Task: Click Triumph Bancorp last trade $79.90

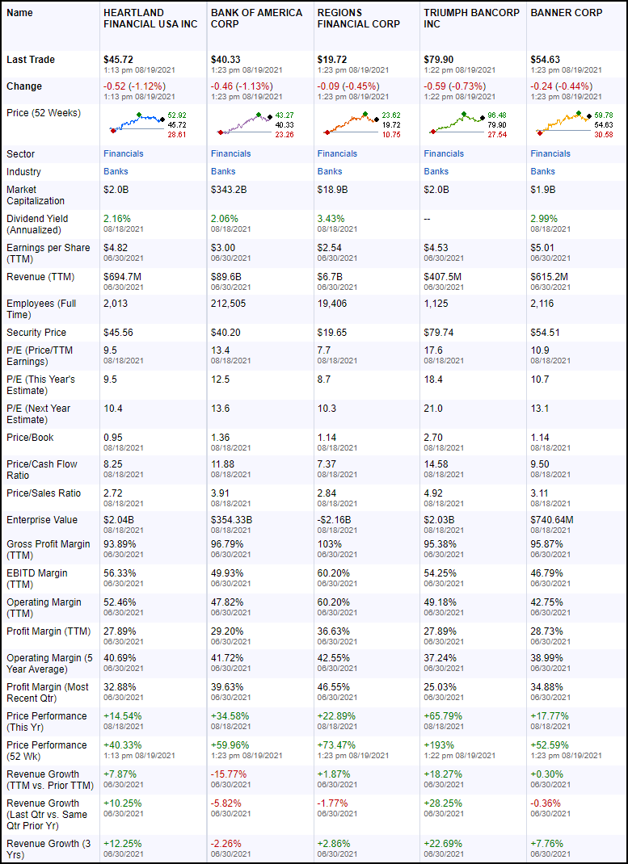Action: click(x=439, y=60)
